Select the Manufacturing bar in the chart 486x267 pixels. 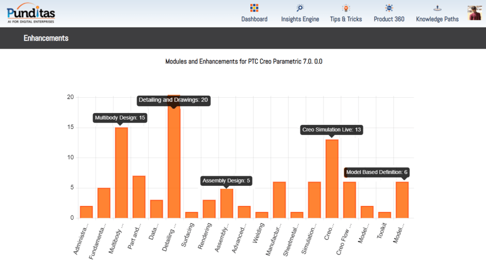(x=279, y=200)
